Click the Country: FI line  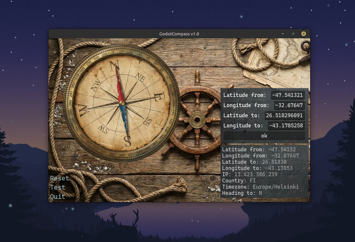tap(239, 180)
